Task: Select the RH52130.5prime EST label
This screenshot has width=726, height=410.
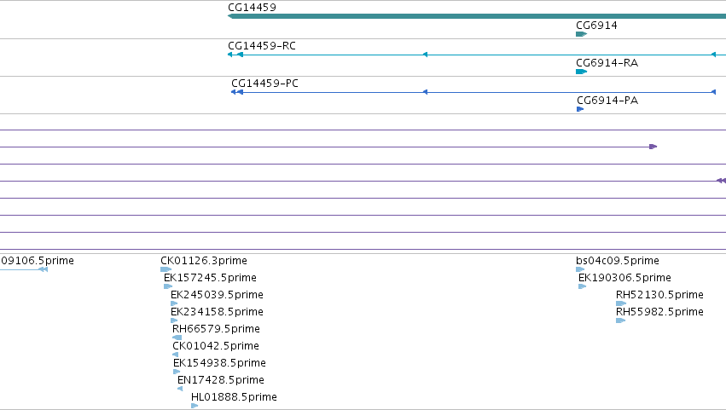Action: point(659,295)
